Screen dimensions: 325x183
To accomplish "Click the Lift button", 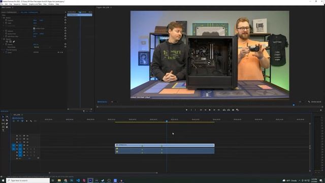I will click(x=224, y=110).
